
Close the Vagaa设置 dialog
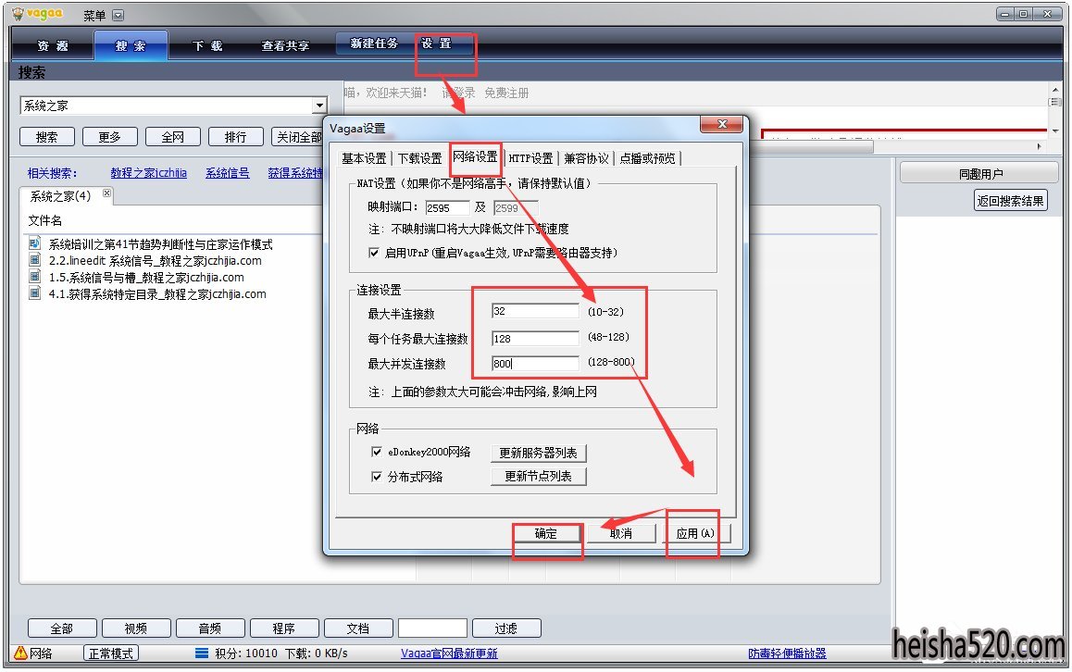coord(721,124)
